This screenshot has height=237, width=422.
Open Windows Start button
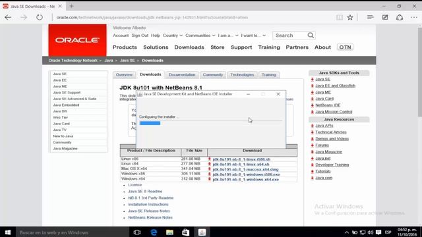click(x=7, y=232)
